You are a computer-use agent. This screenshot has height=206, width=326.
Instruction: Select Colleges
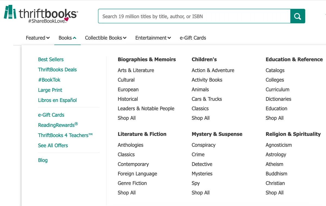(275, 80)
